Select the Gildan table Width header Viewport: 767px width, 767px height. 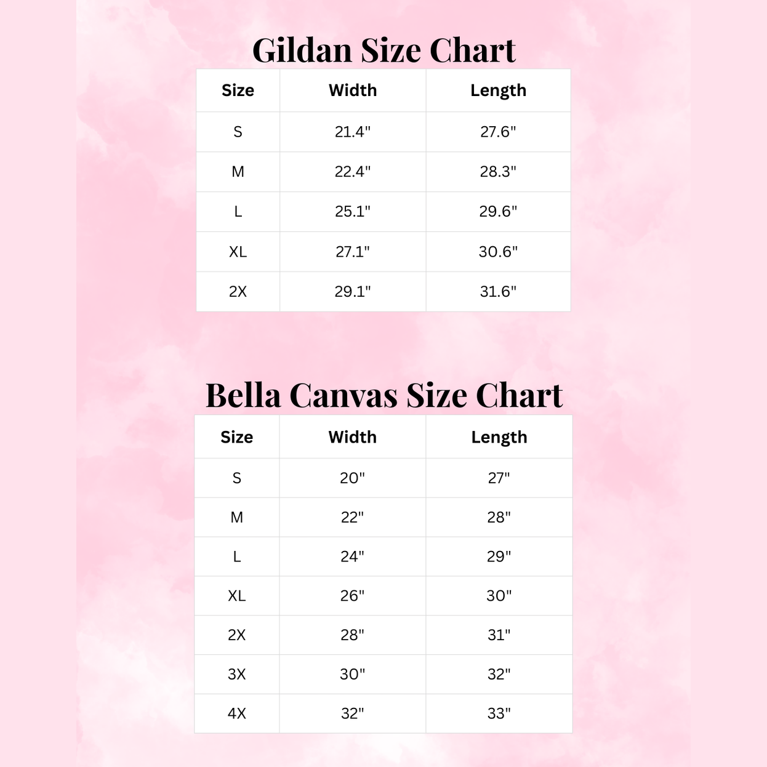point(353,90)
